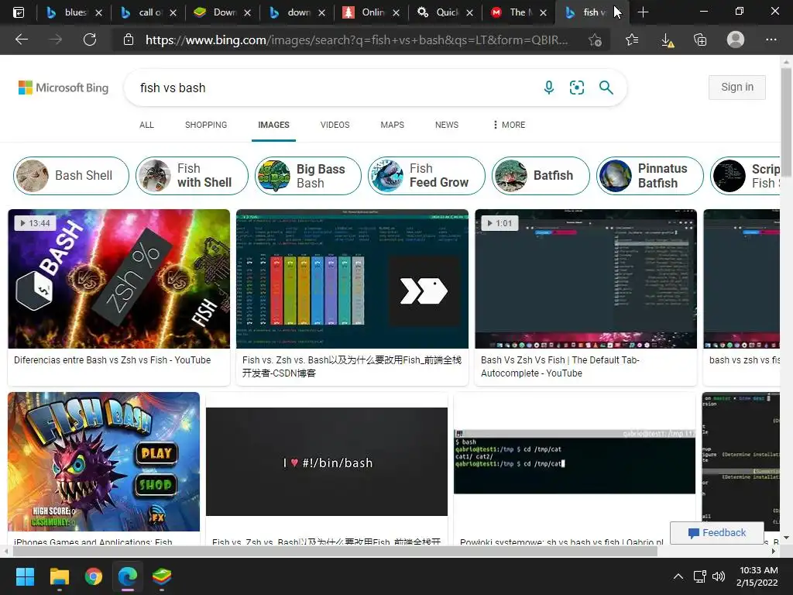This screenshot has width=793, height=595.
Task: Add page to favorites star-plus icon
Action: (x=596, y=40)
